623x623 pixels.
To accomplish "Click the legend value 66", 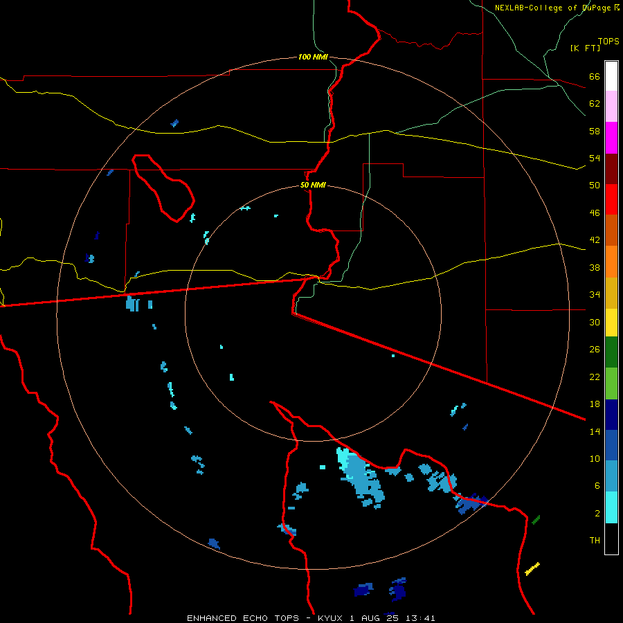I will [x=595, y=76].
